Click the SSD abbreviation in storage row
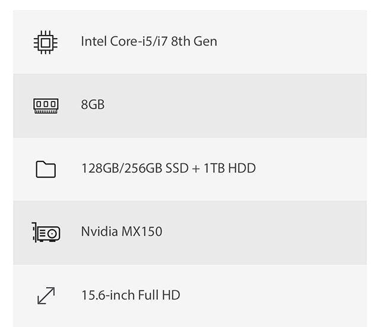The height and width of the screenshot is (327, 380). (177, 168)
